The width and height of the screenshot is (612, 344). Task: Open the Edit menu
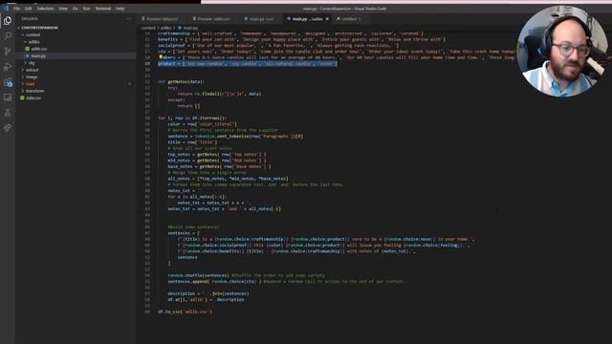point(29,9)
